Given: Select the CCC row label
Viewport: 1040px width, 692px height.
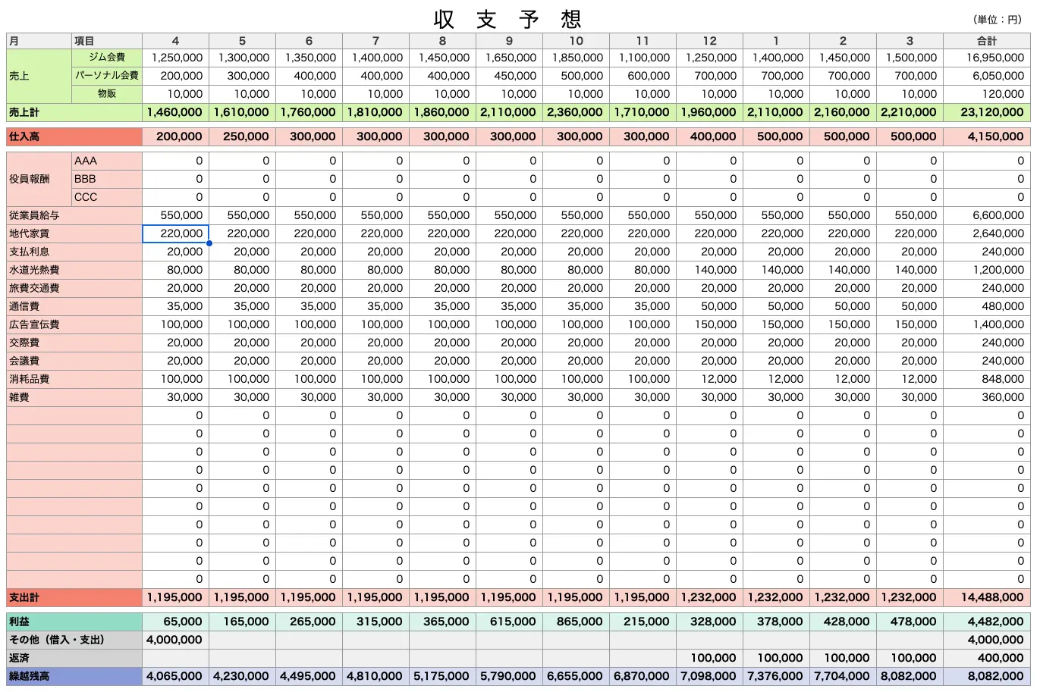Looking at the screenshot, I should pyautogui.click(x=107, y=197).
